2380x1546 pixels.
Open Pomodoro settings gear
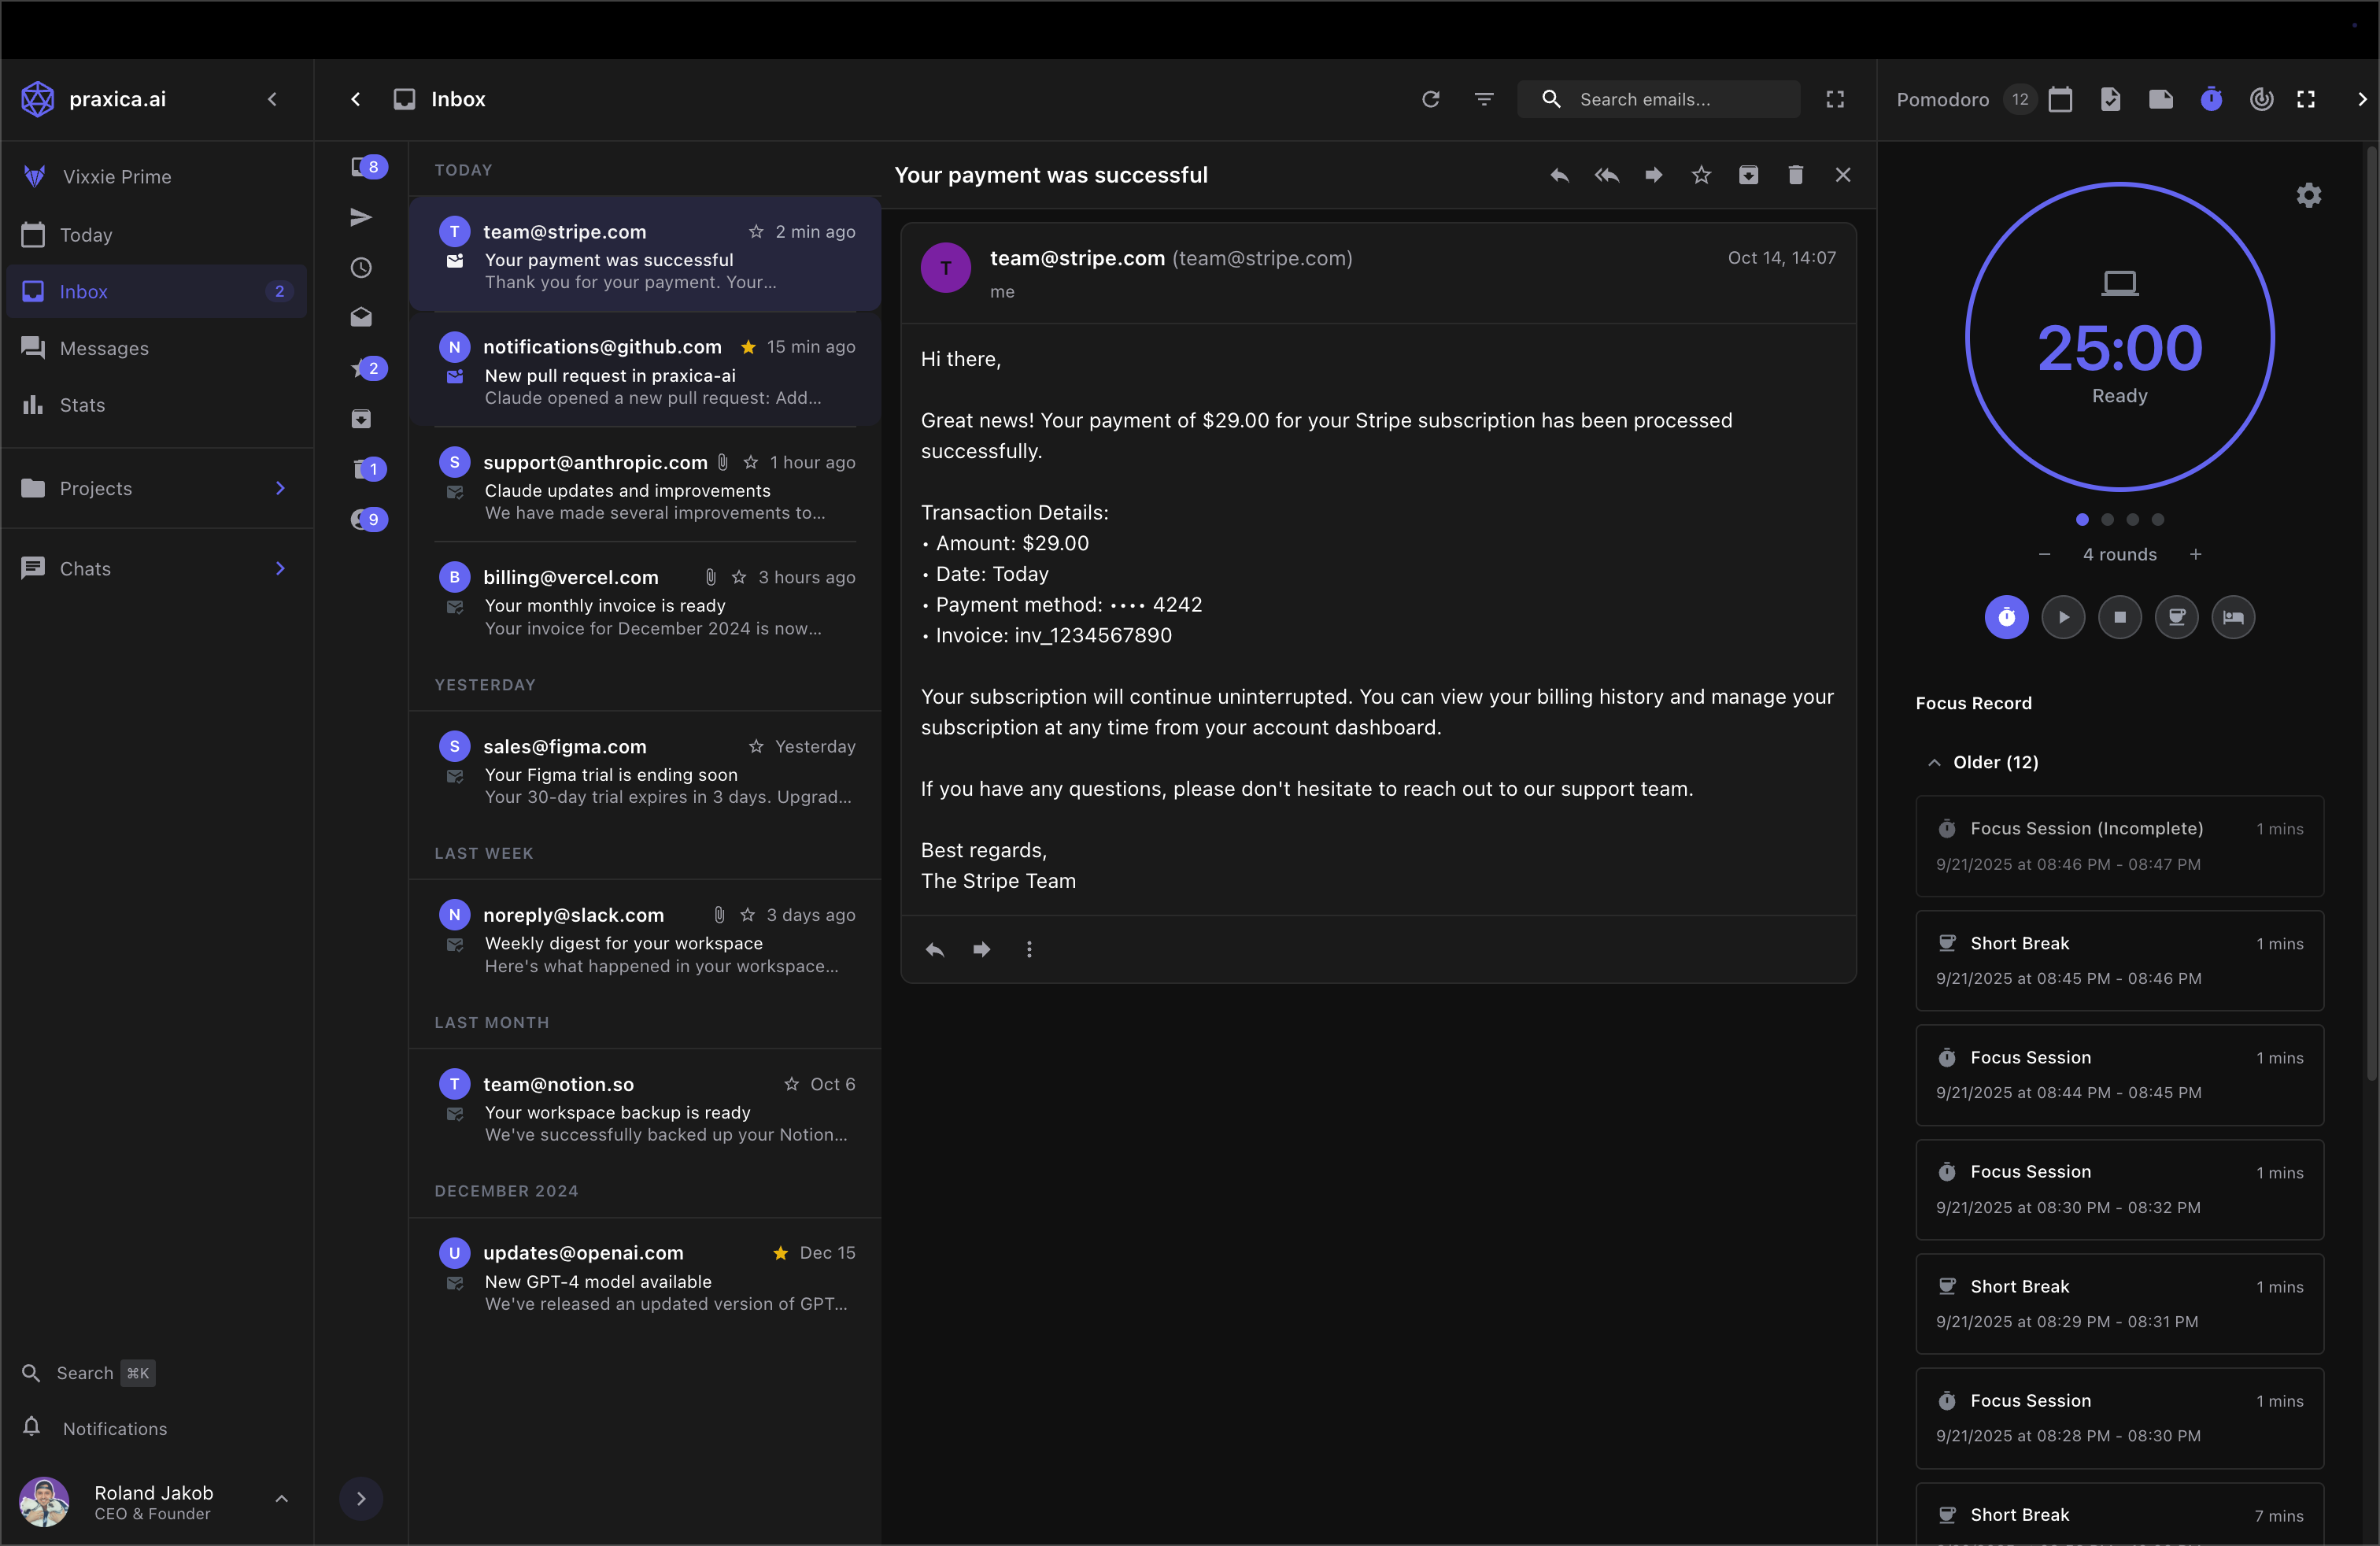click(2308, 195)
